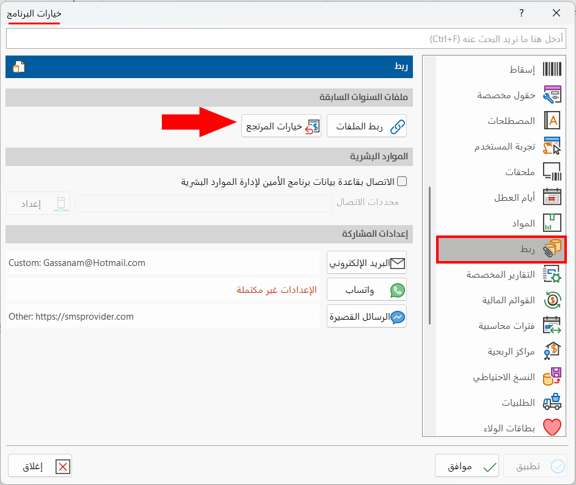Viewport: 576px width, 485px height.
Task: Select the النسخ الاحتياطي backup icon
Action: (x=553, y=376)
